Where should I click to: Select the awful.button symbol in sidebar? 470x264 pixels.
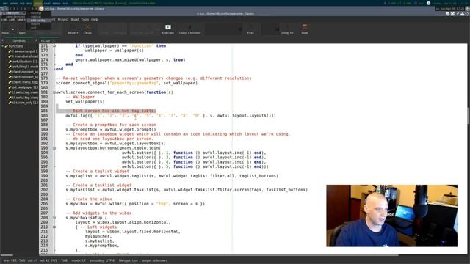click(25, 62)
